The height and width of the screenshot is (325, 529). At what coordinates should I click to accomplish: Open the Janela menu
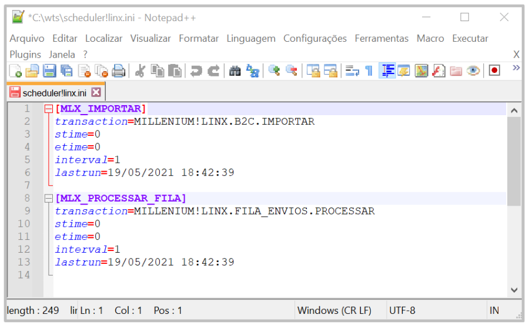click(62, 54)
